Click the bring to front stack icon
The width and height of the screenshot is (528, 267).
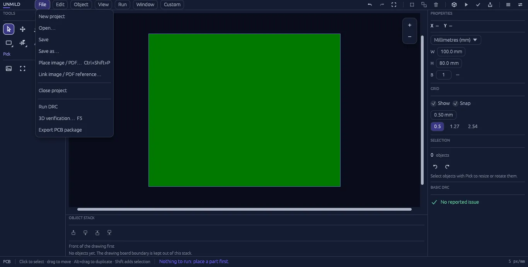[x=97, y=233]
